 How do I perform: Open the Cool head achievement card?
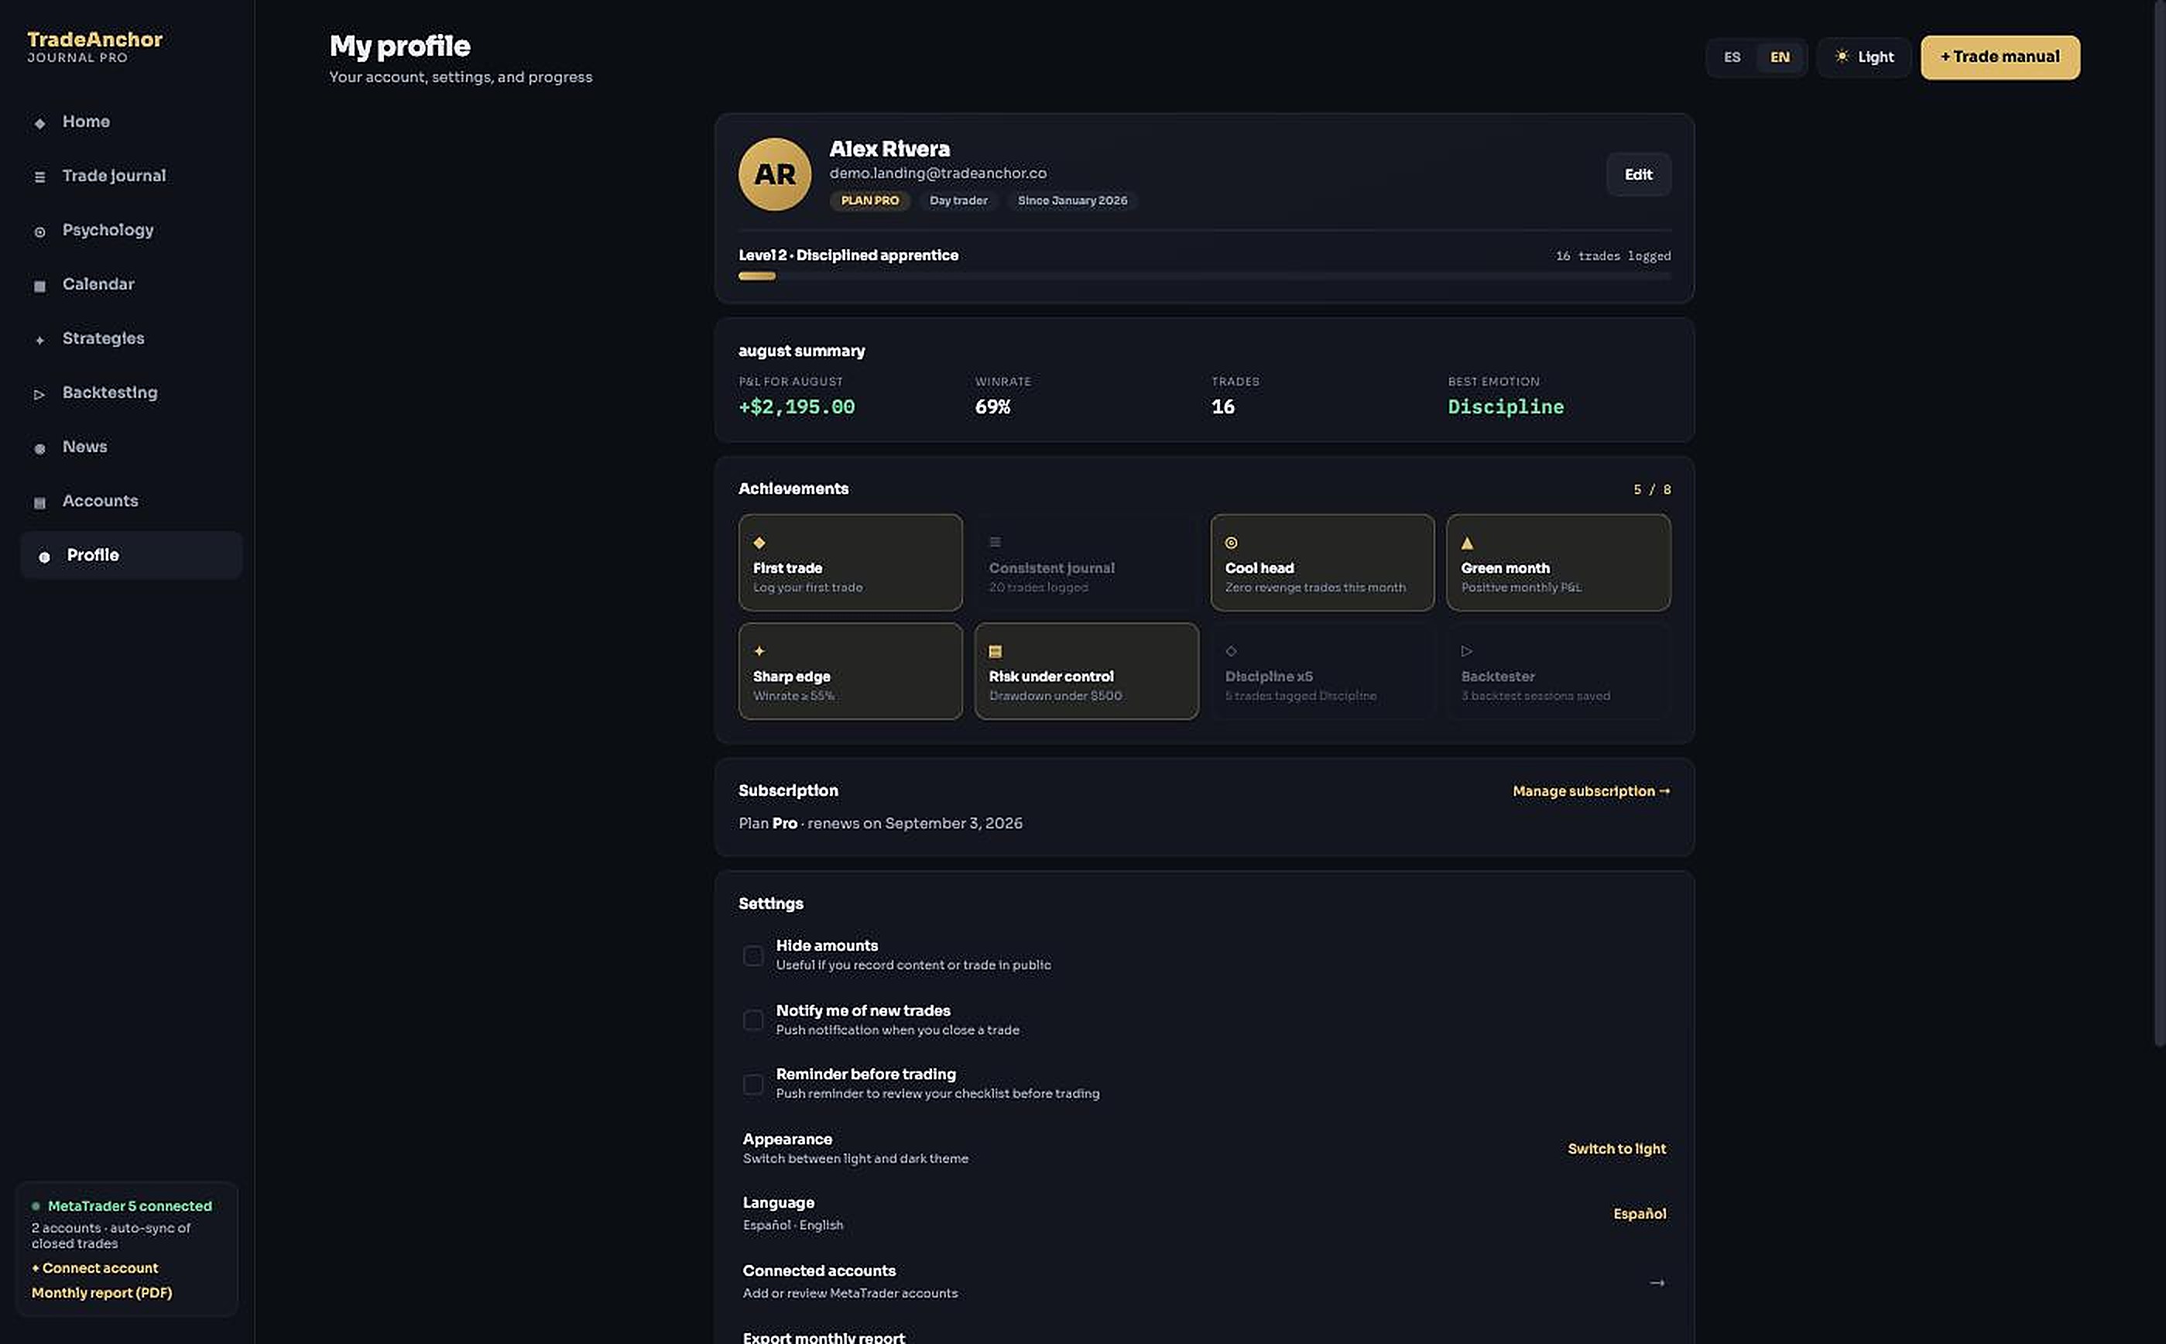(x=1321, y=563)
